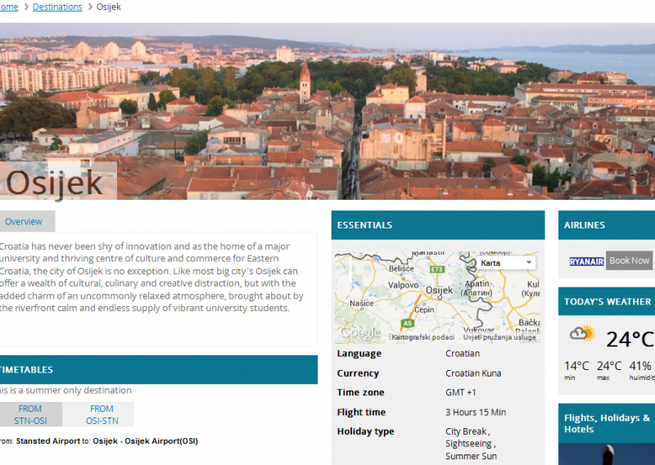Open the Destinations breadcrumb link

pos(57,7)
